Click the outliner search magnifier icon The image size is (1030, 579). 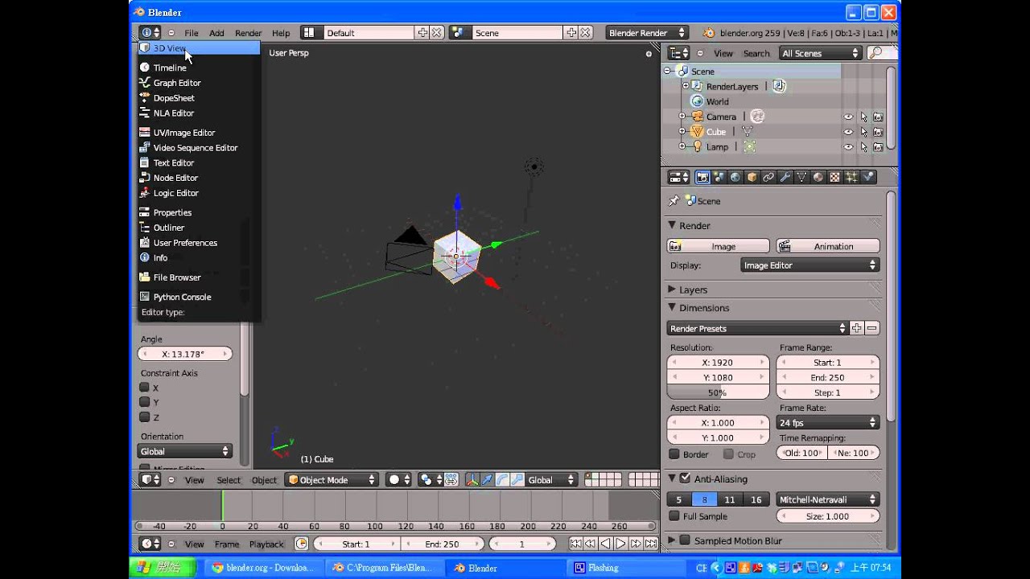click(875, 53)
